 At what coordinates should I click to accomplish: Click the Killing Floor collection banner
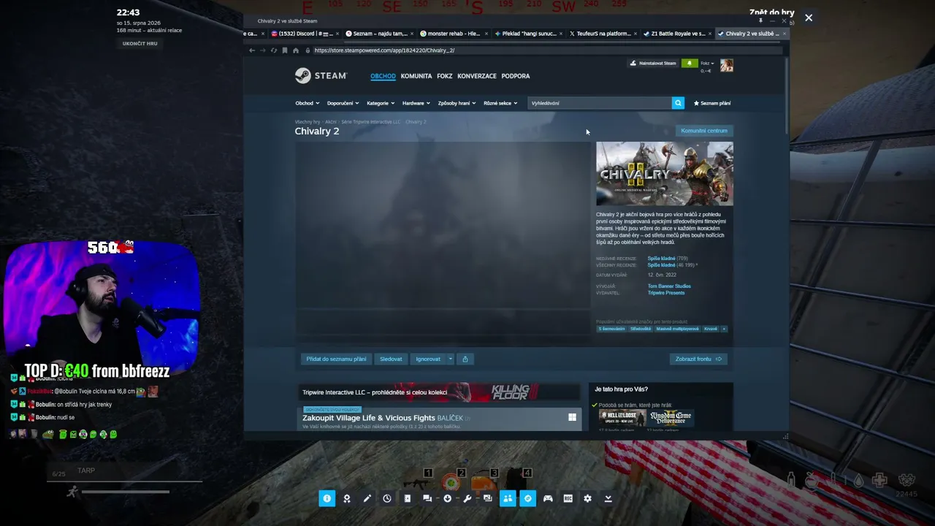point(438,392)
